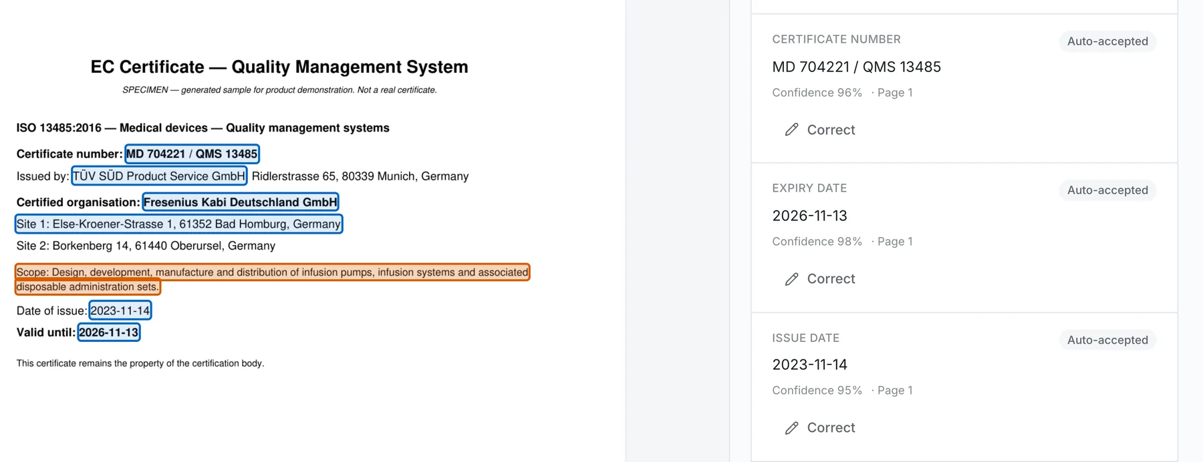Click Correct label for Issue Date field
The image size is (1203, 462).
tap(831, 428)
